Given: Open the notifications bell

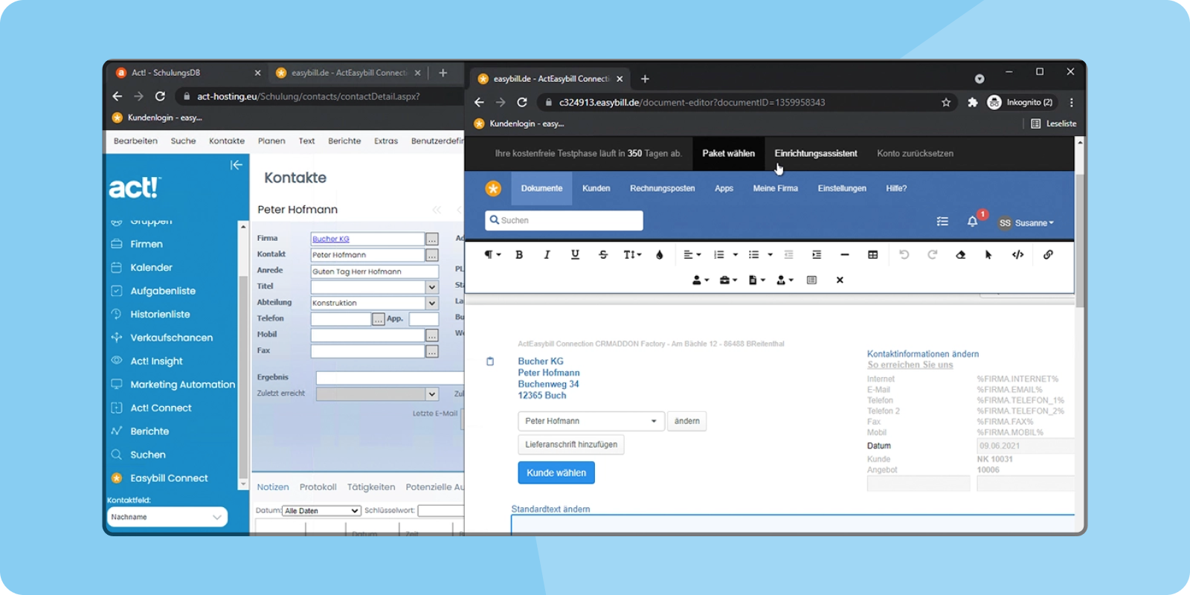Looking at the screenshot, I should click(x=972, y=222).
